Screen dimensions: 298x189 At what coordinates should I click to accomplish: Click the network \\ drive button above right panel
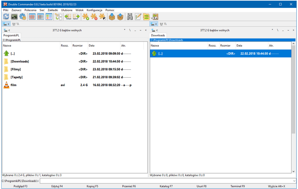click(163, 24)
